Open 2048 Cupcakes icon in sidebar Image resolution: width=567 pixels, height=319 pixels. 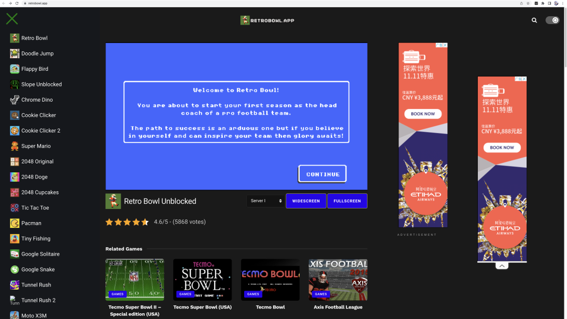point(15,192)
